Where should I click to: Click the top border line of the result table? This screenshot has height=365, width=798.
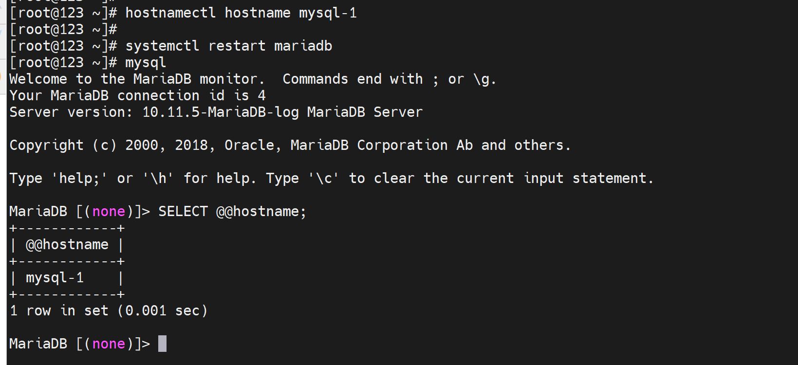pos(67,228)
